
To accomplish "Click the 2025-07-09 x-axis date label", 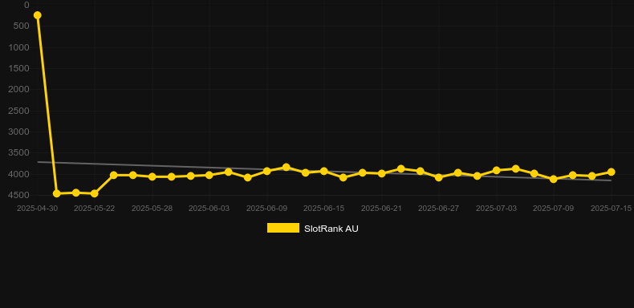I will (x=554, y=209).
